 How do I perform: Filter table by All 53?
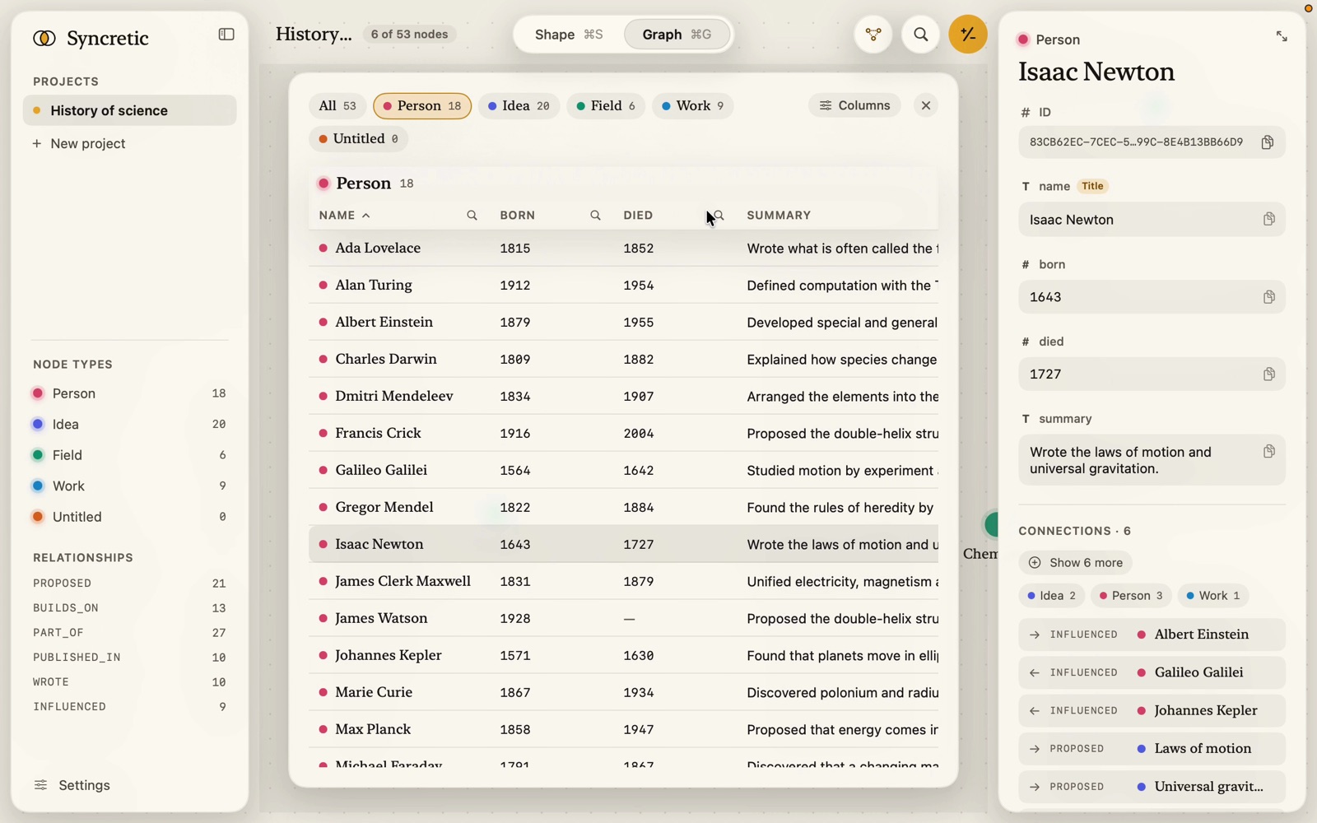pos(337,105)
